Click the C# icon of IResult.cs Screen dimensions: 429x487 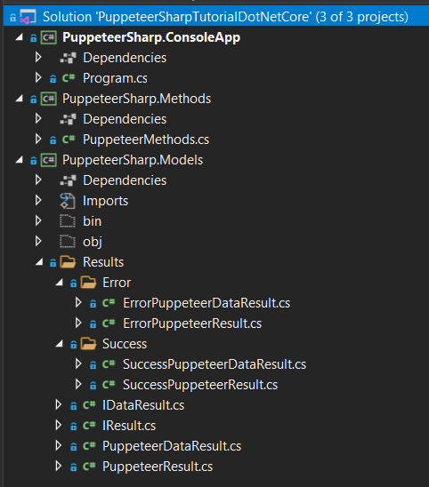click(x=89, y=425)
